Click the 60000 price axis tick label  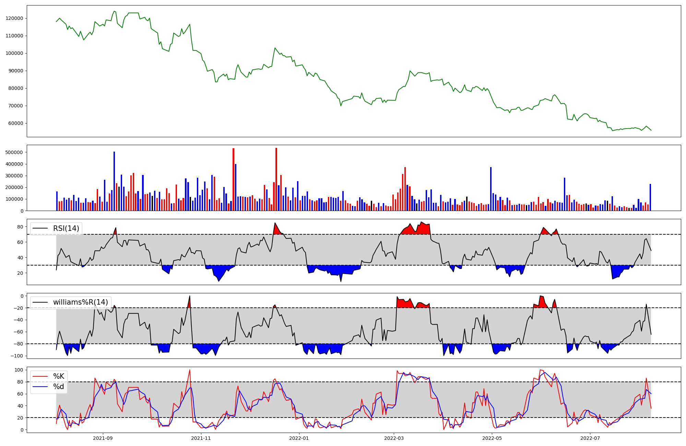pyautogui.click(x=16, y=123)
